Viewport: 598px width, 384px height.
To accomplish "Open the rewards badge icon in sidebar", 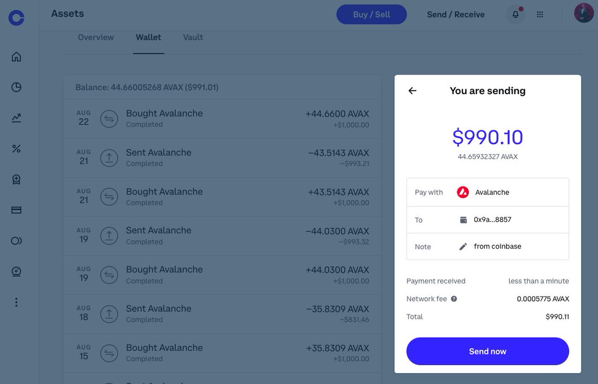I will point(16,180).
